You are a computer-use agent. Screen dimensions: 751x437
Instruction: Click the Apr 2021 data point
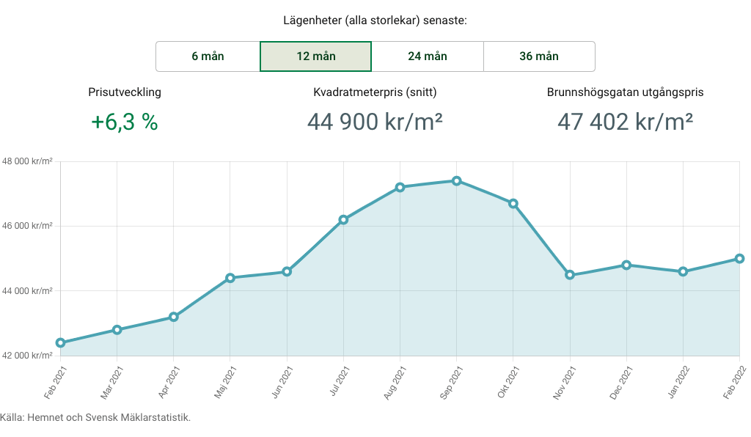(173, 317)
